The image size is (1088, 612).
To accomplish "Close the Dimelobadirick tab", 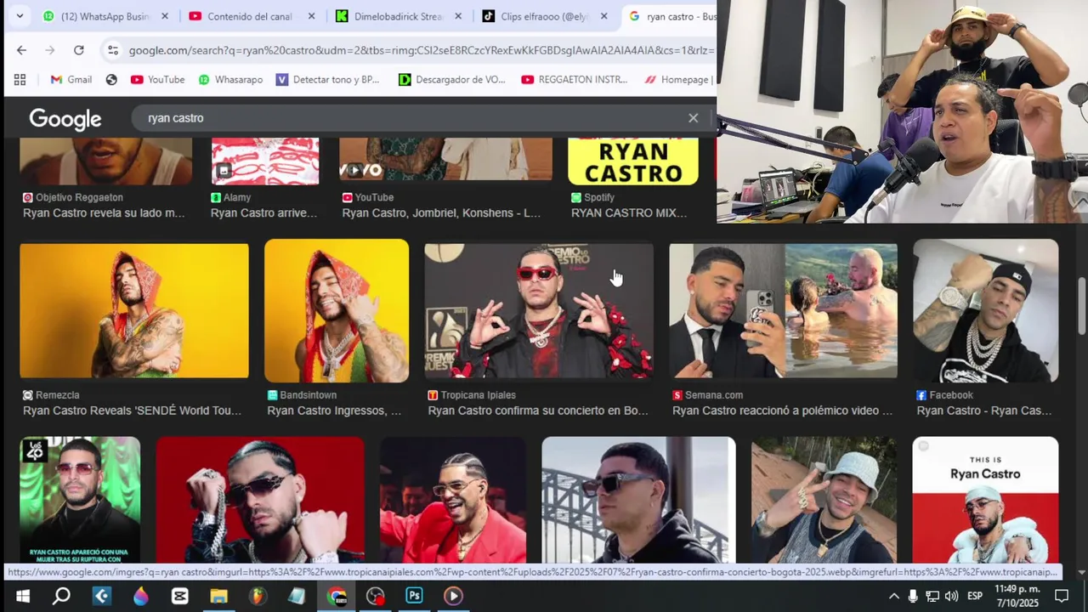I will coord(458,16).
